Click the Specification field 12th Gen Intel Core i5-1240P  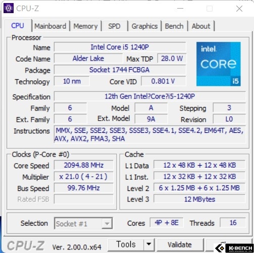(x=150, y=96)
